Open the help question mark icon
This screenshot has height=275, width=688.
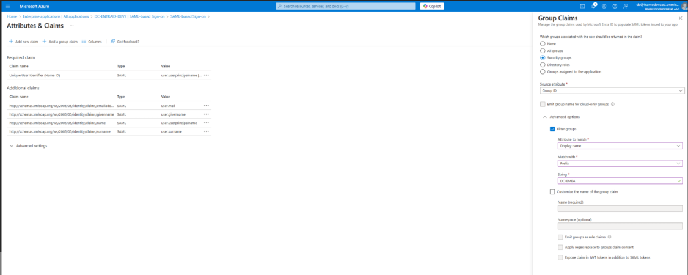(615, 6)
